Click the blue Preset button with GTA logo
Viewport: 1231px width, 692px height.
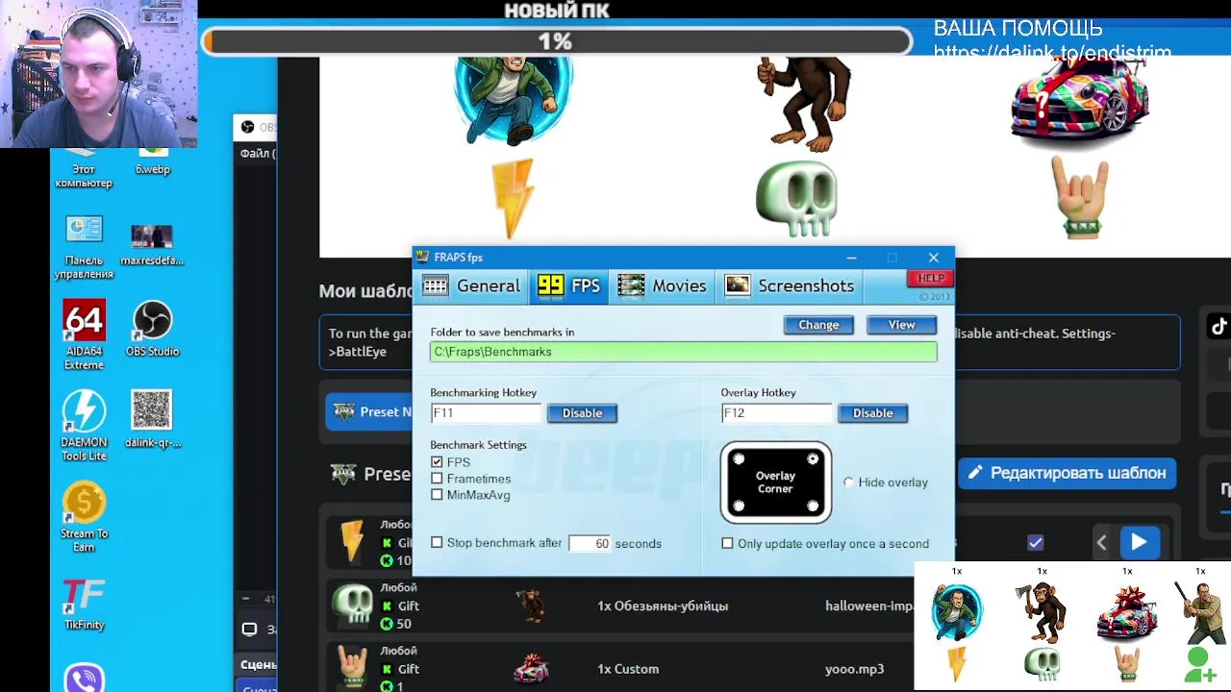coord(369,412)
